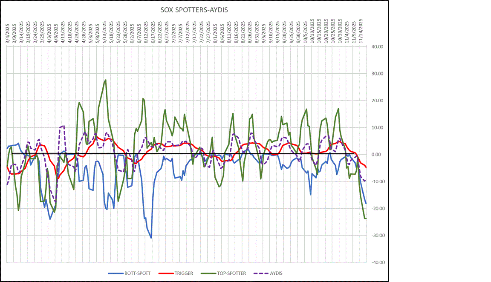
Task: Click the 5/3/2025 date label
Action: pyautogui.click(x=90, y=33)
